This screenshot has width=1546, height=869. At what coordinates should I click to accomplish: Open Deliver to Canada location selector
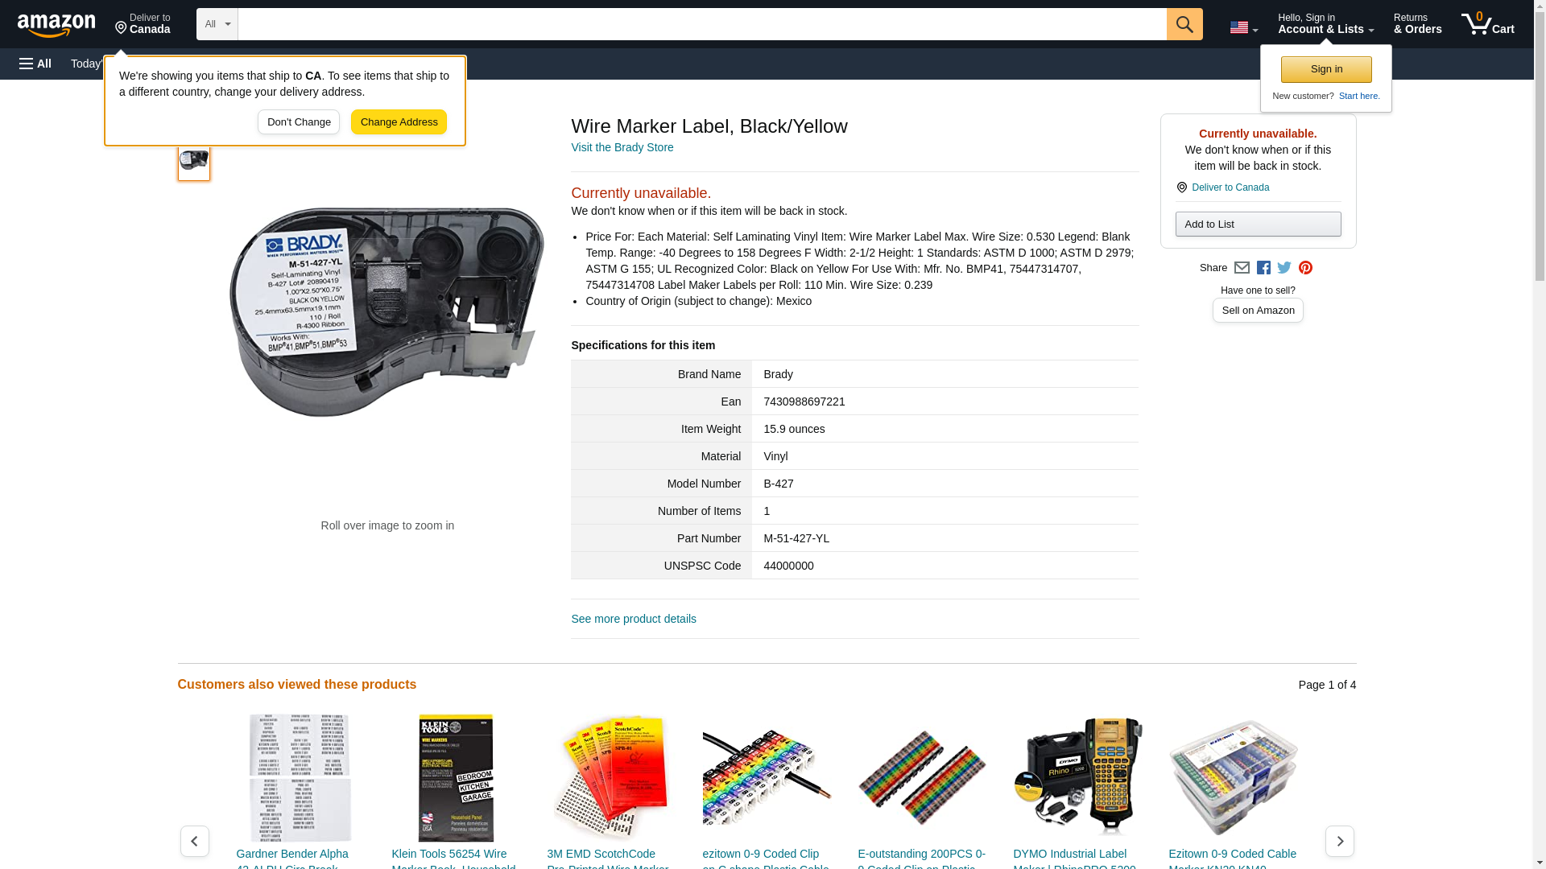coord(143,24)
